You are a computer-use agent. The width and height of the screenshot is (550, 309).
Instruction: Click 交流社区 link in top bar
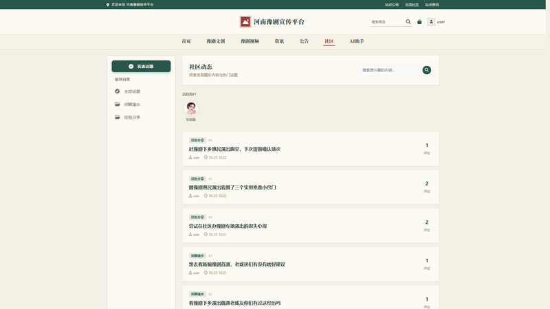point(412,5)
